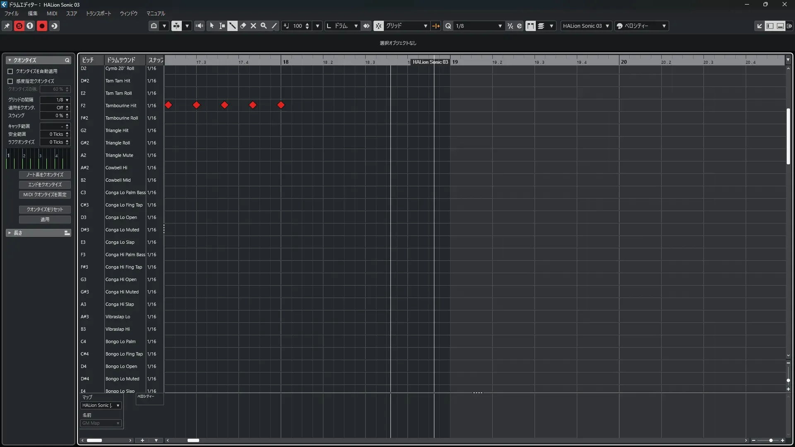Viewport: 795px width, 447px height.
Task: Select the Line tool
Action: coord(274,26)
